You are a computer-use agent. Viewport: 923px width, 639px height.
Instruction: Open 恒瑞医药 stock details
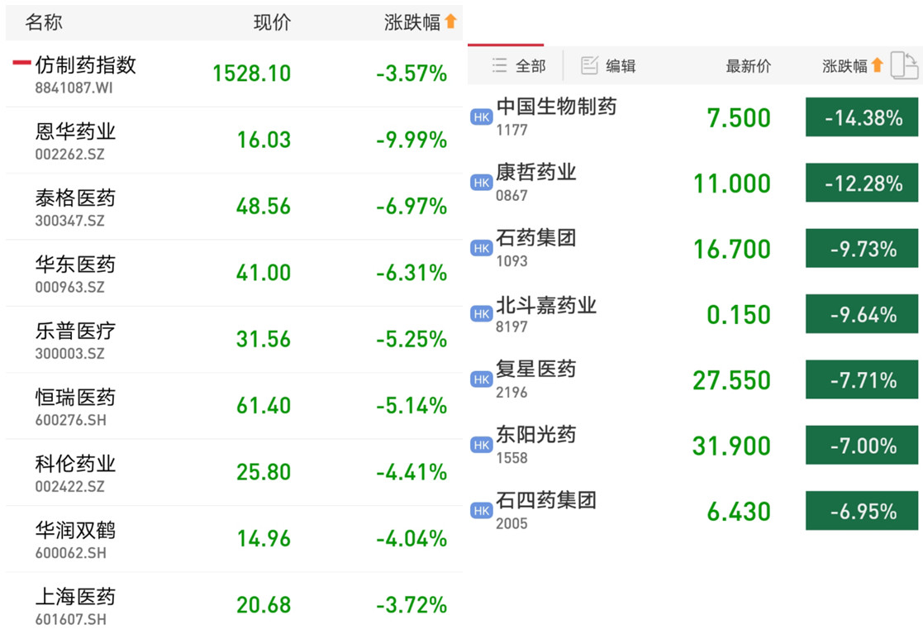pos(235,406)
